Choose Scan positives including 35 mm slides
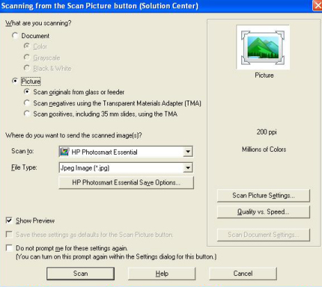This screenshot has width=322, height=287. click(27, 114)
